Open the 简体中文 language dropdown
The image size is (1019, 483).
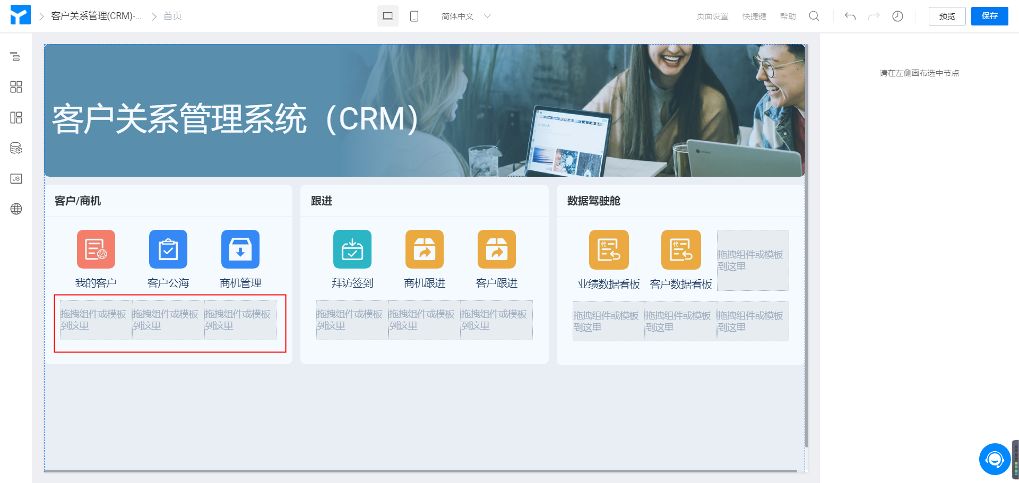tap(466, 16)
